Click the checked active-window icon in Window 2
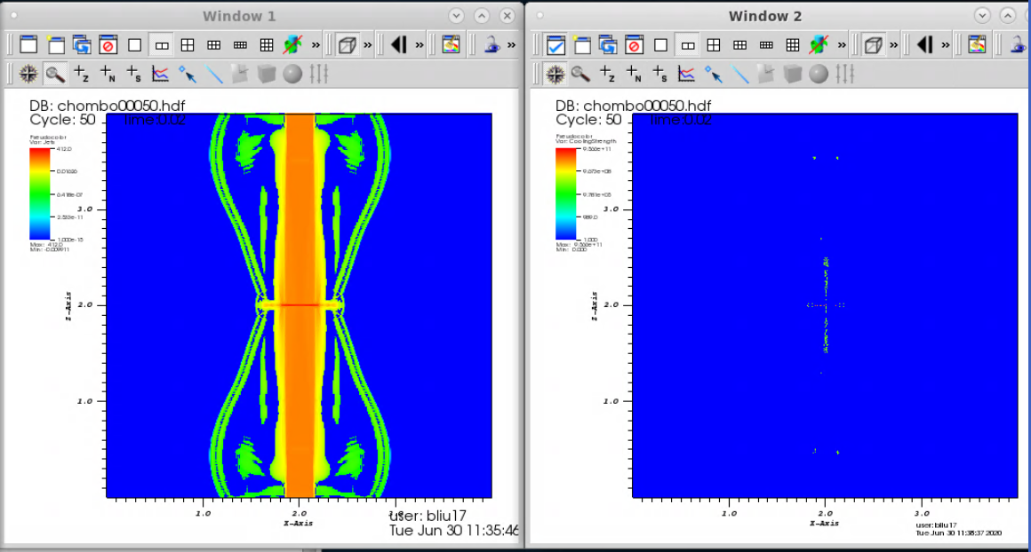Screen dimensions: 1031x552 (x=555, y=44)
